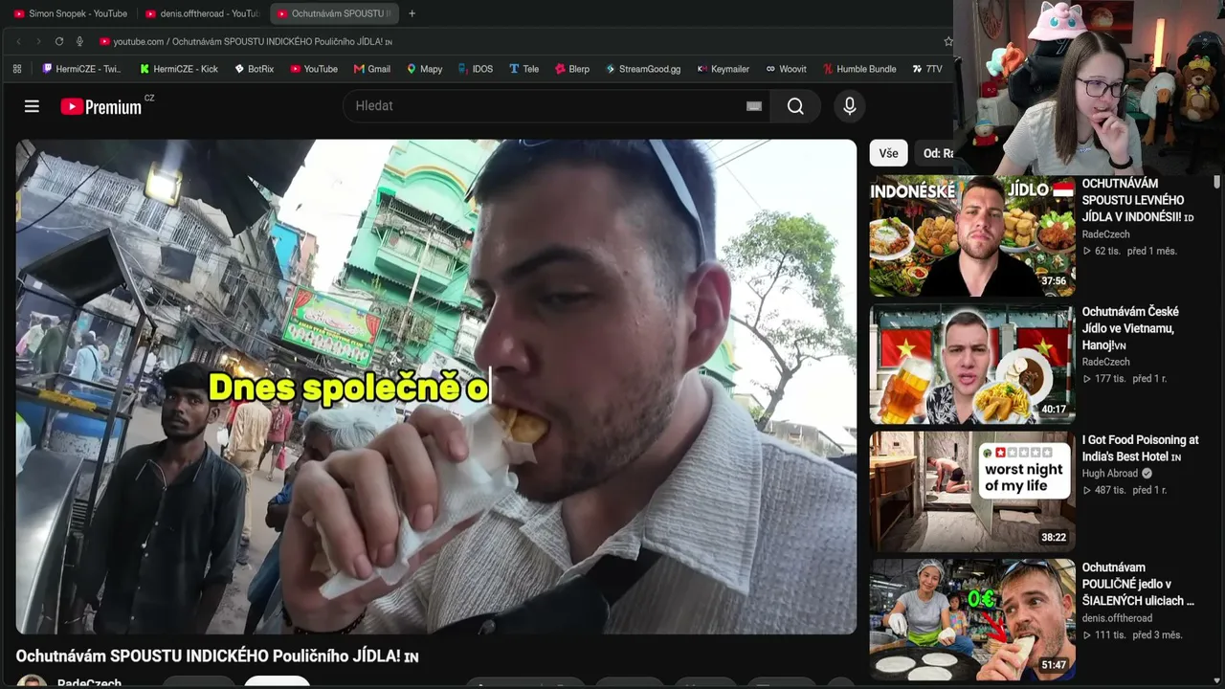Open the on-screen keyboard in search box

coord(754,106)
